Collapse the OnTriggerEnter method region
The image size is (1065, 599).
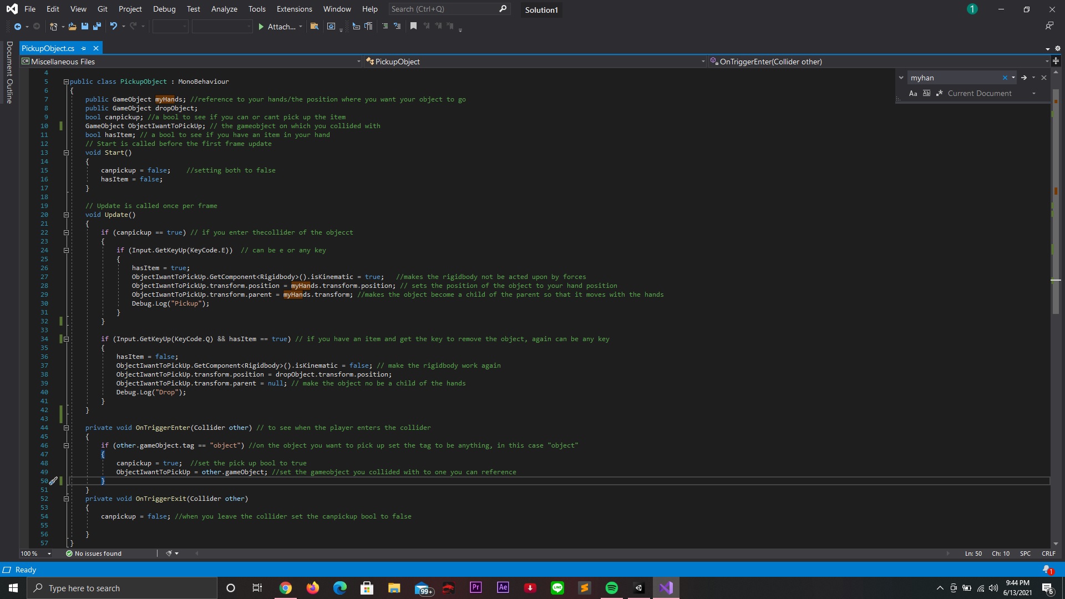tap(66, 428)
